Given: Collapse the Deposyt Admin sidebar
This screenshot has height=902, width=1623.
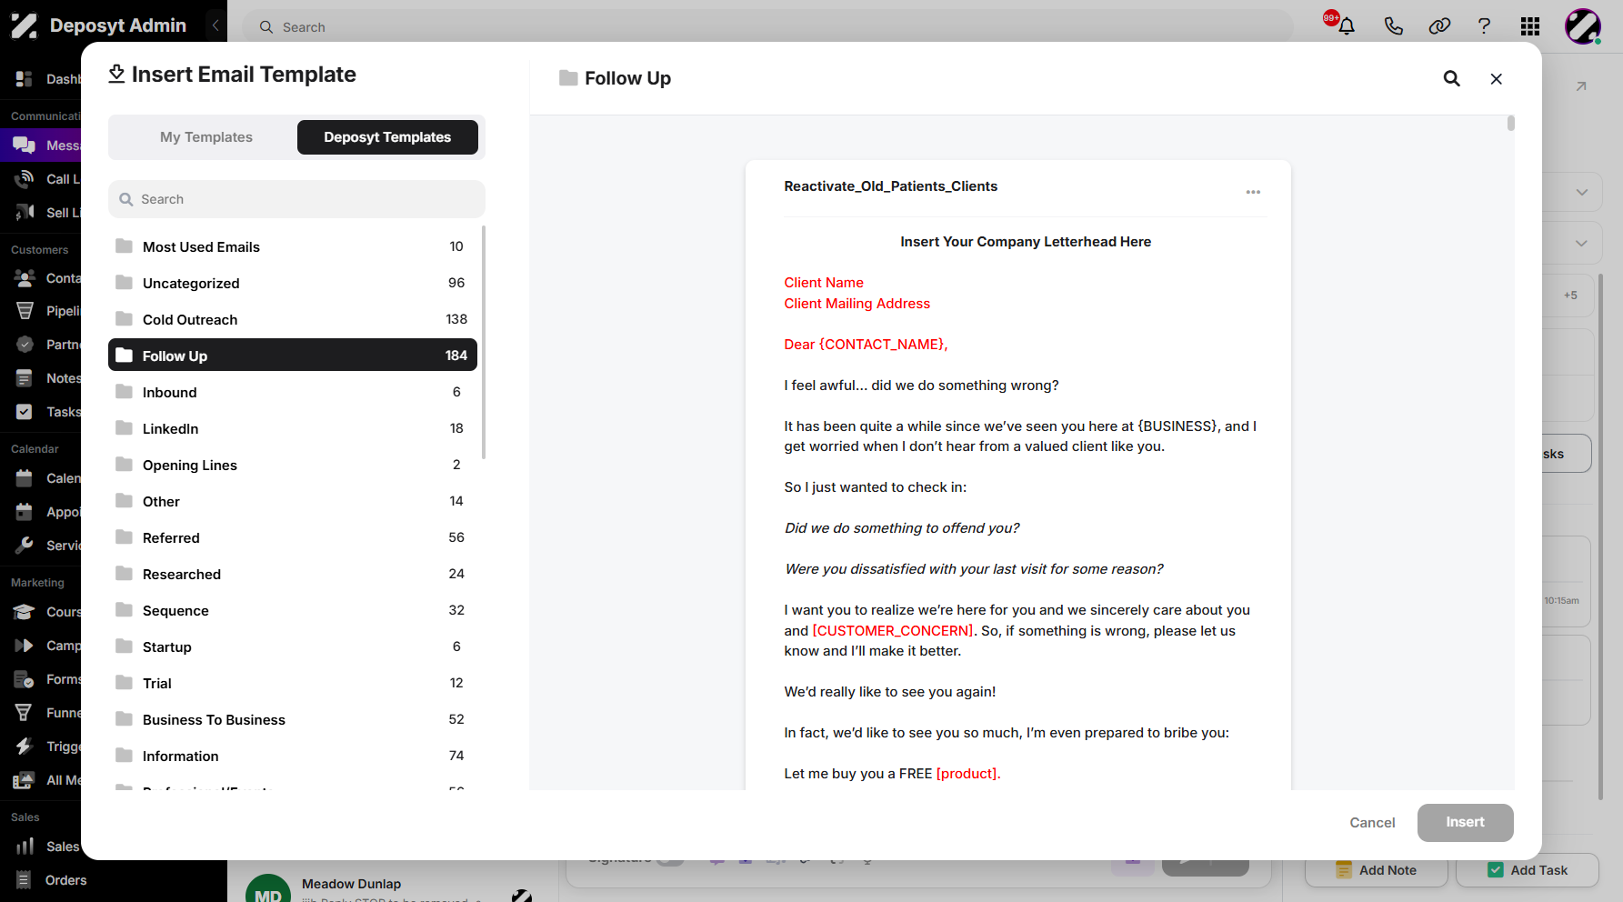Looking at the screenshot, I should (215, 25).
